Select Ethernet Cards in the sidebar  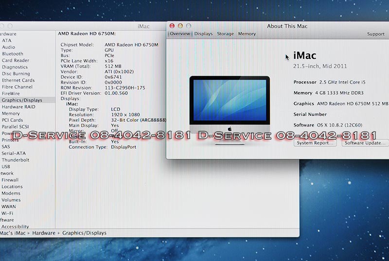pyautogui.click(x=18, y=80)
